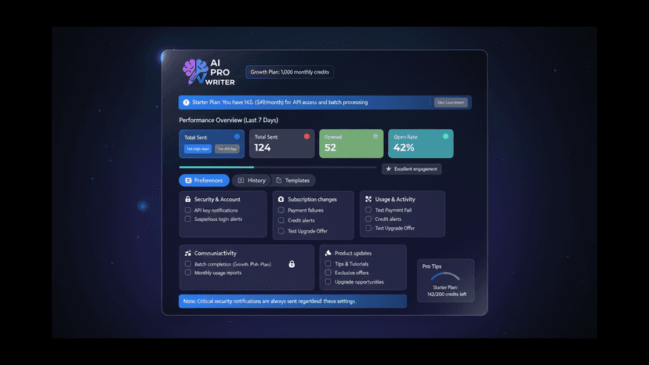Click the teal dot on the Open Rate card
649x365 pixels.
coord(445,136)
